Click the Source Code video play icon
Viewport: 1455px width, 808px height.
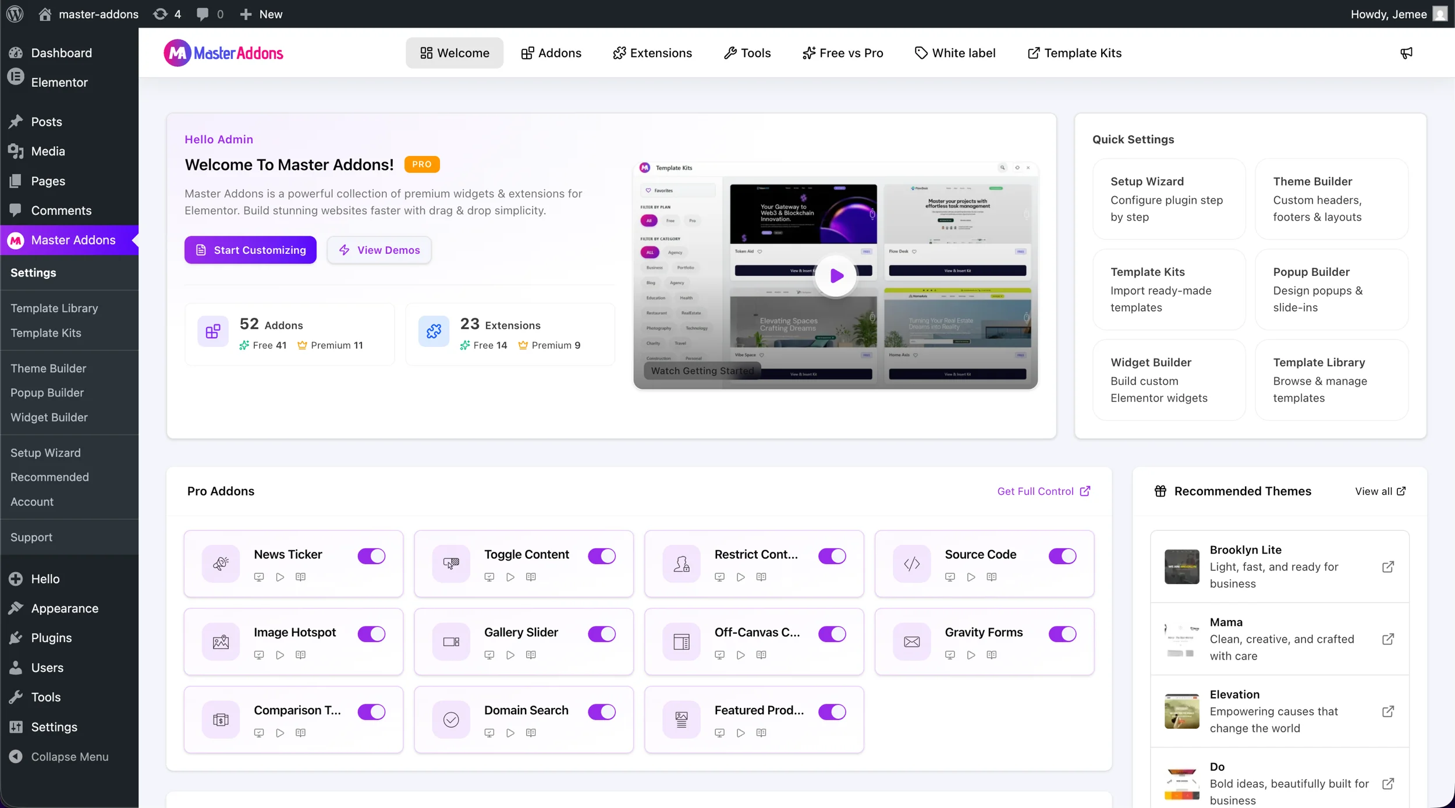click(x=971, y=577)
